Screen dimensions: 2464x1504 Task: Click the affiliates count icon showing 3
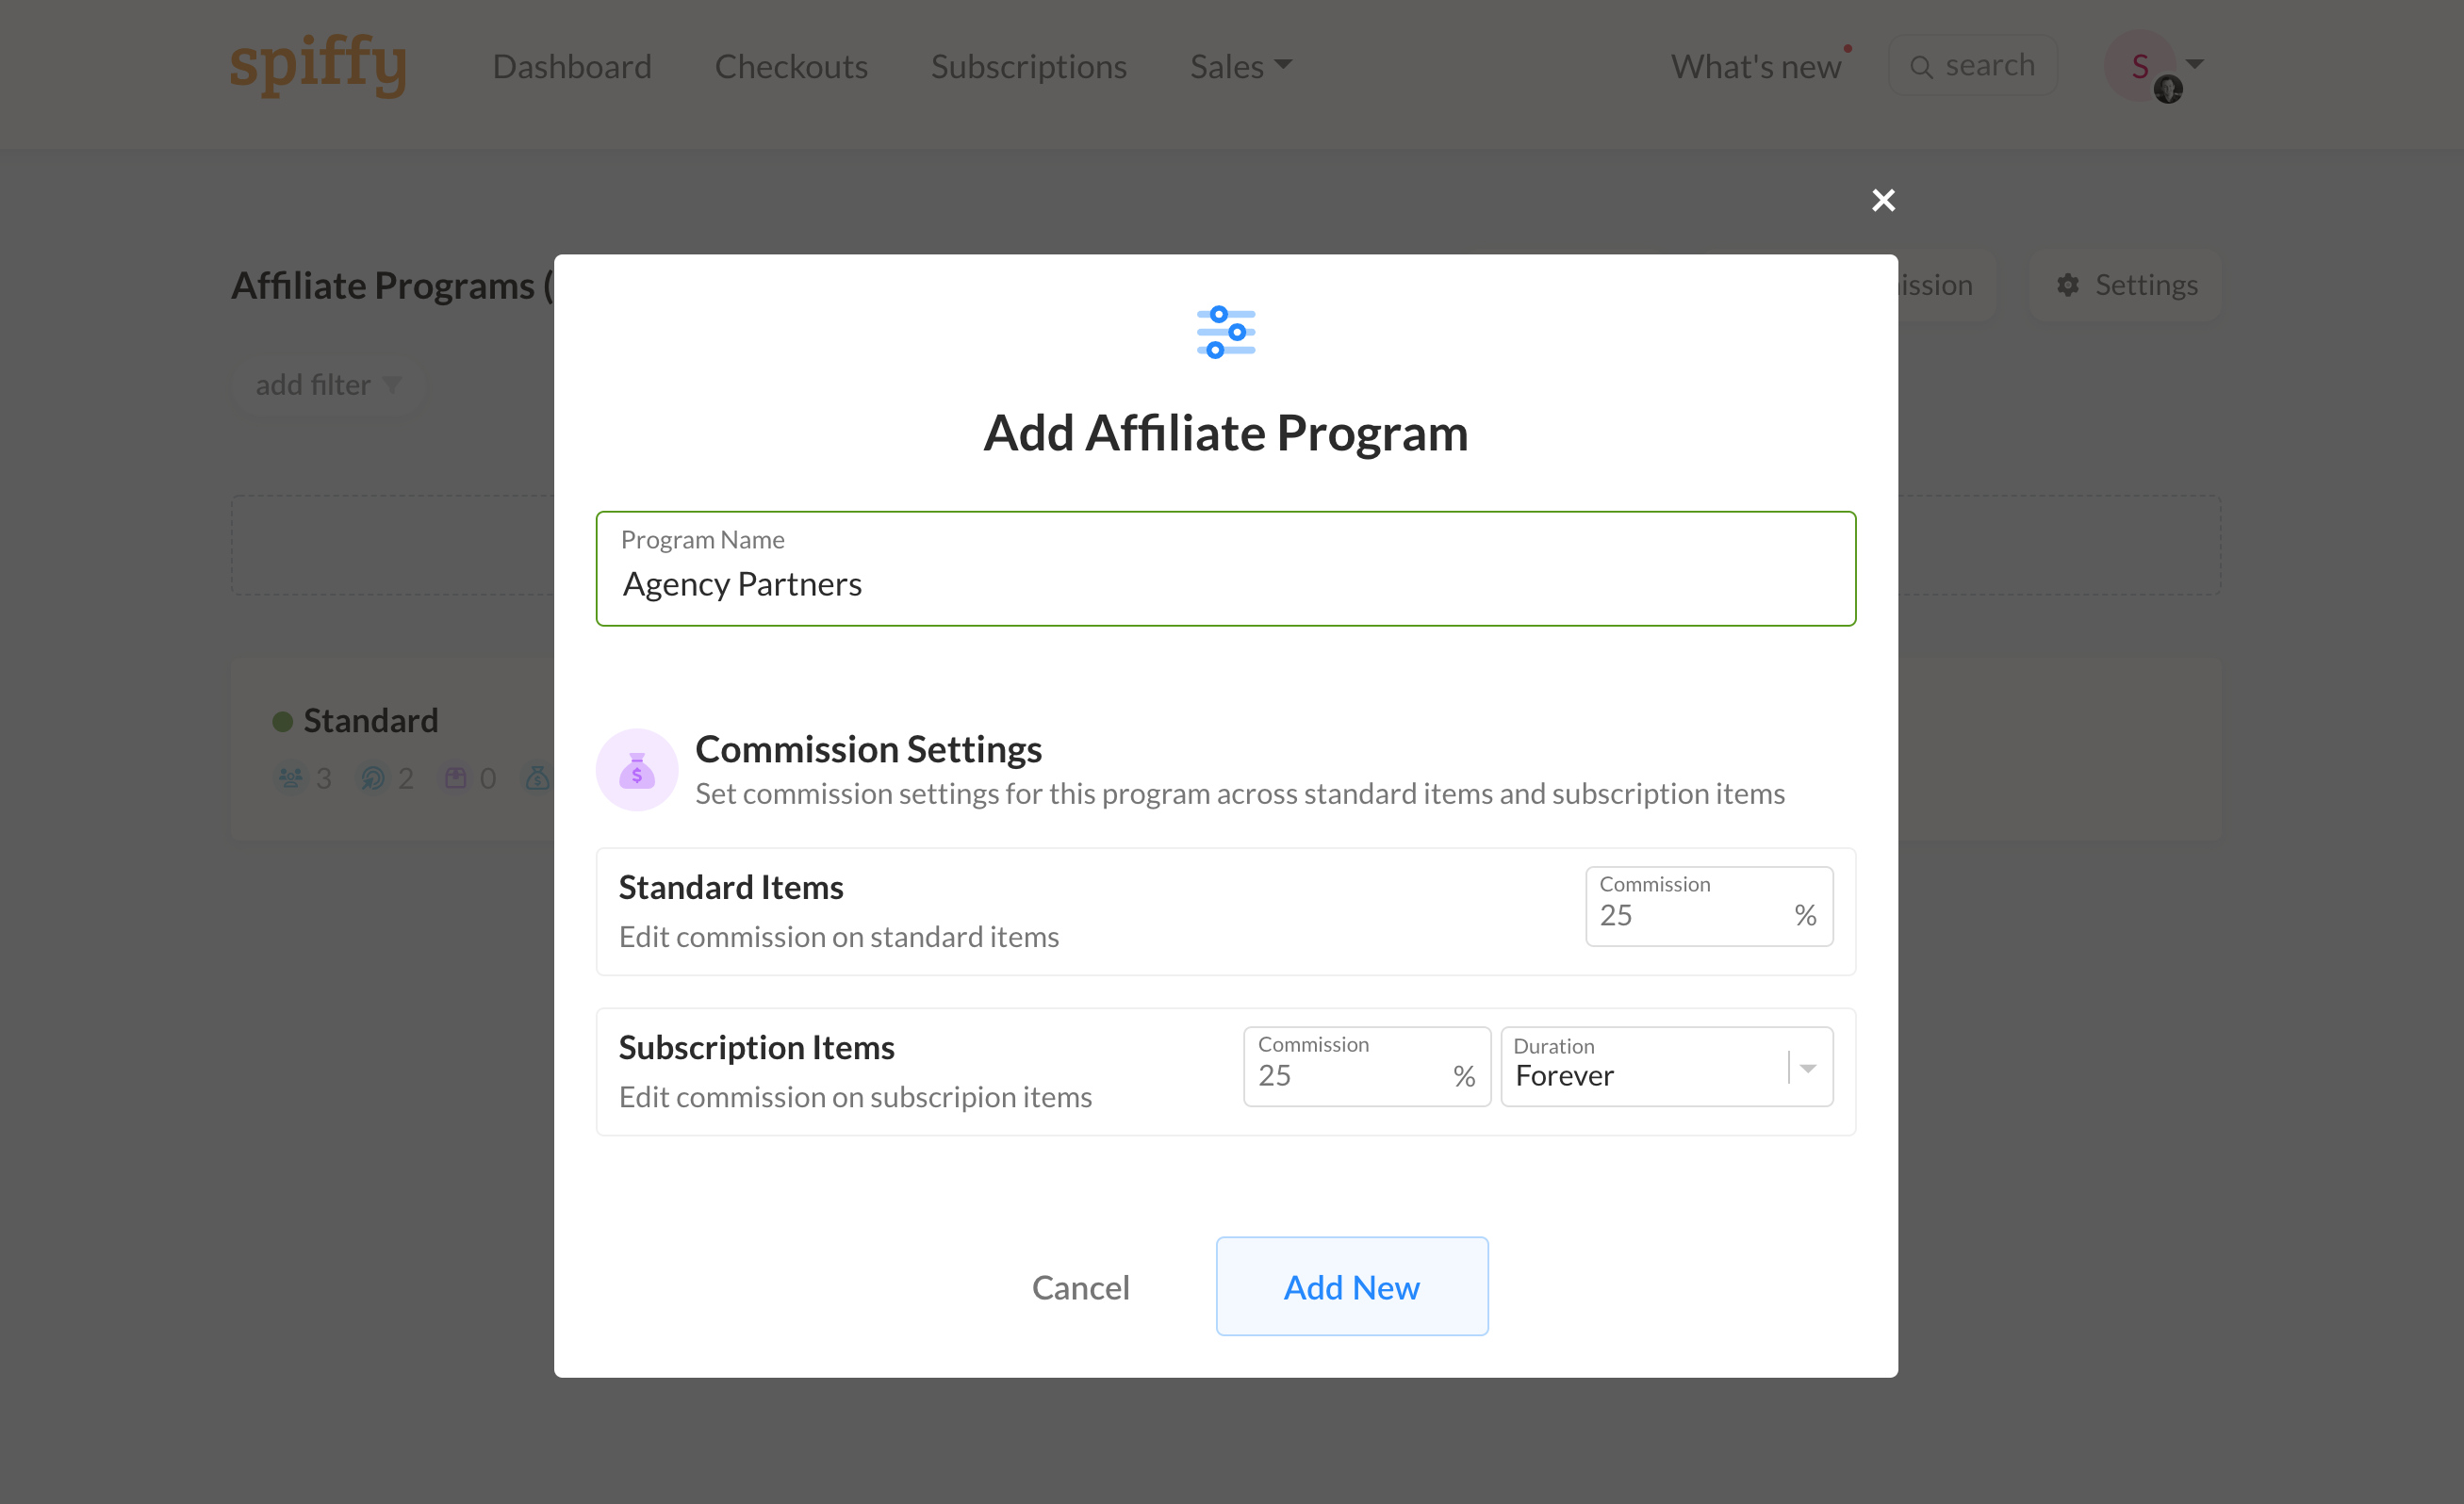click(290, 777)
